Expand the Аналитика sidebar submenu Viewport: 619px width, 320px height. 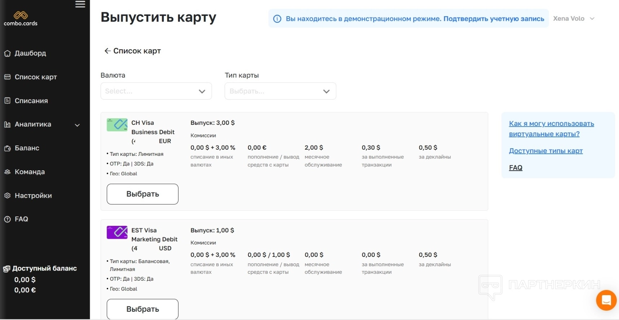click(77, 125)
